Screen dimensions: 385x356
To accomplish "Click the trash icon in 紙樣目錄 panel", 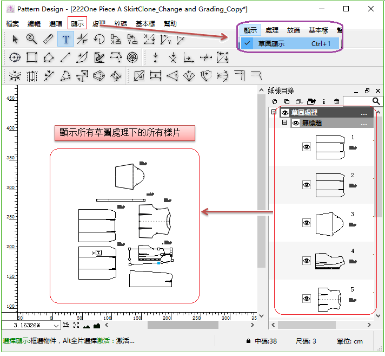I will pos(336,101).
